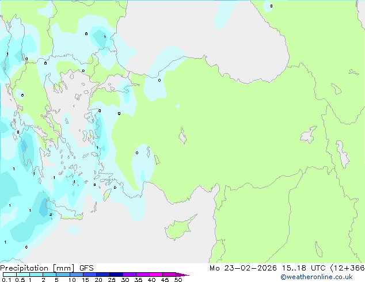This screenshot has width=365, height=282.
Task: Click the island of Rhodes on map
Action: 107,195
